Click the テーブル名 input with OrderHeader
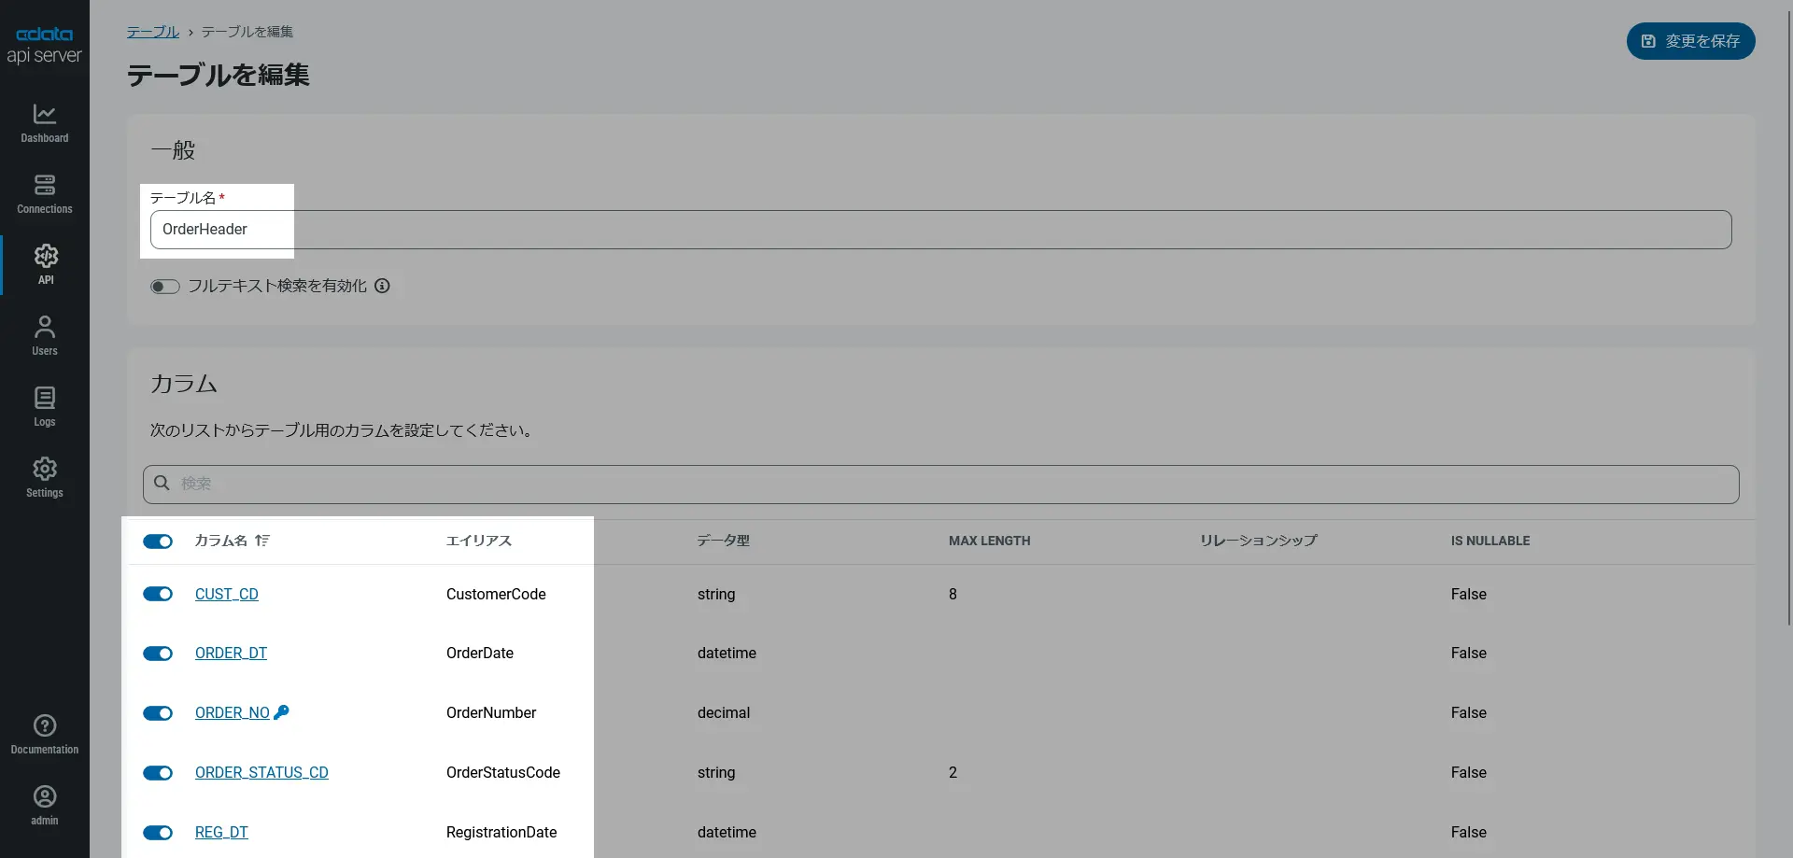This screenshot has width=1793, height=858. click(x=940, y=230)
